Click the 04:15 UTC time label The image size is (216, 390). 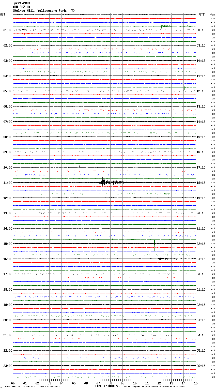(201, 335)
